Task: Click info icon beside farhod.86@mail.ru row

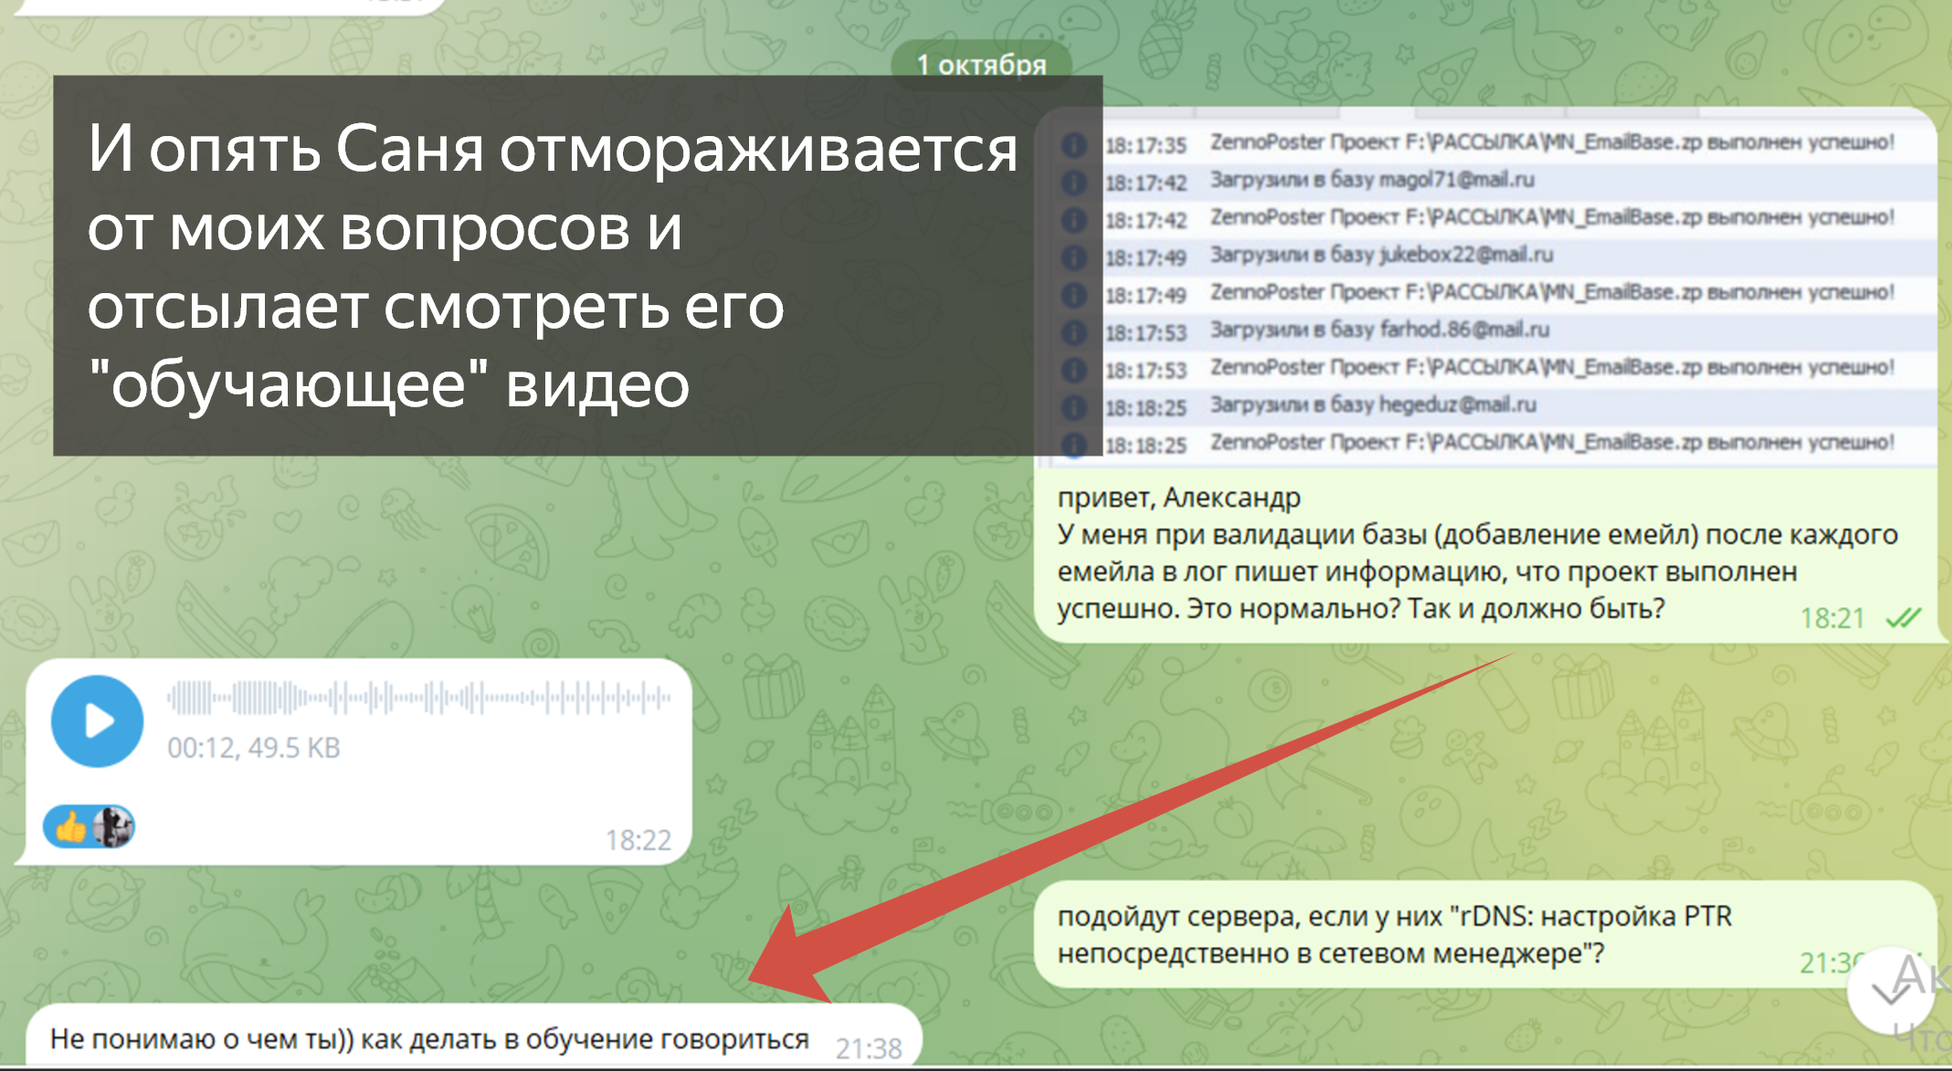Action: (x=1074, y=331)
